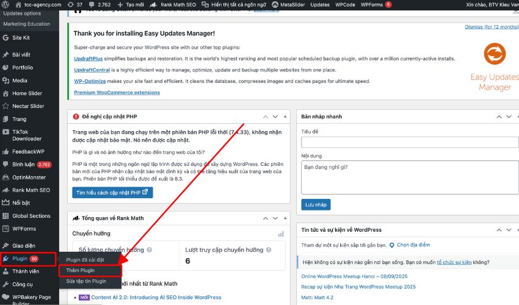Click the Lưu nháp button

click(x=316, y=205)
